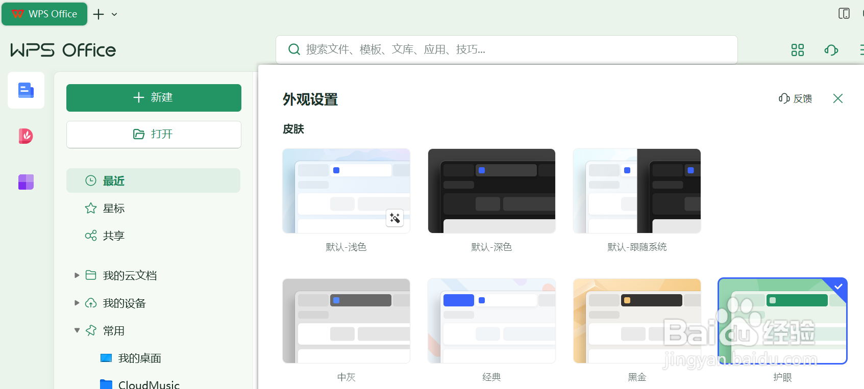Image resolution: width=864 pixels, height=389 pixels.
Task: Click the search magnifier icon
Action: click(294, 49)
